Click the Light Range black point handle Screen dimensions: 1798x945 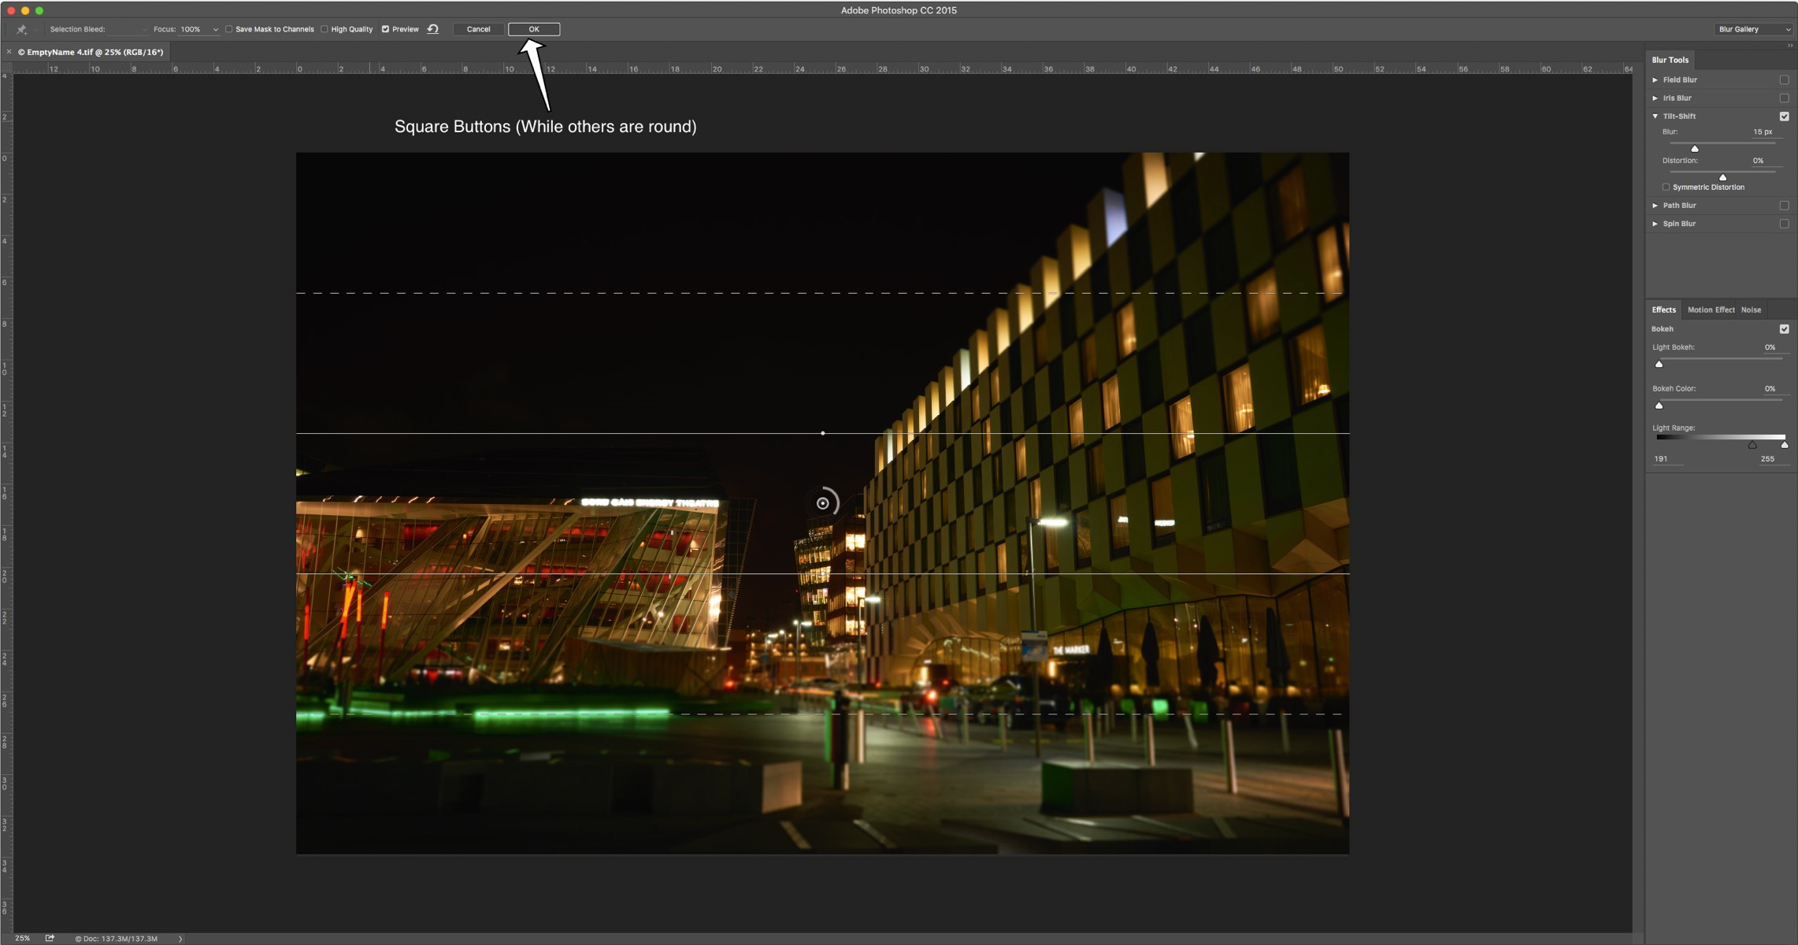click(1752, 446)
